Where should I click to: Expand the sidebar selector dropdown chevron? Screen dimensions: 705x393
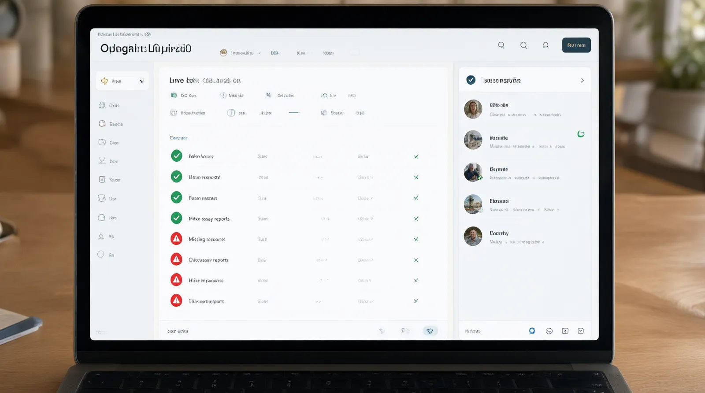coord(141,81)
